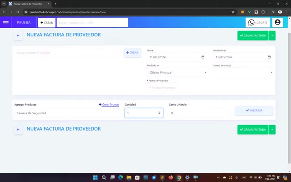Click Fecha date value 11/07/2024

pos(157,57)
